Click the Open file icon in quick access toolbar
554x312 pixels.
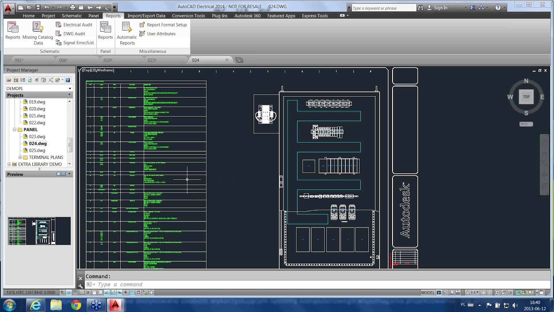tap(29, 7)
